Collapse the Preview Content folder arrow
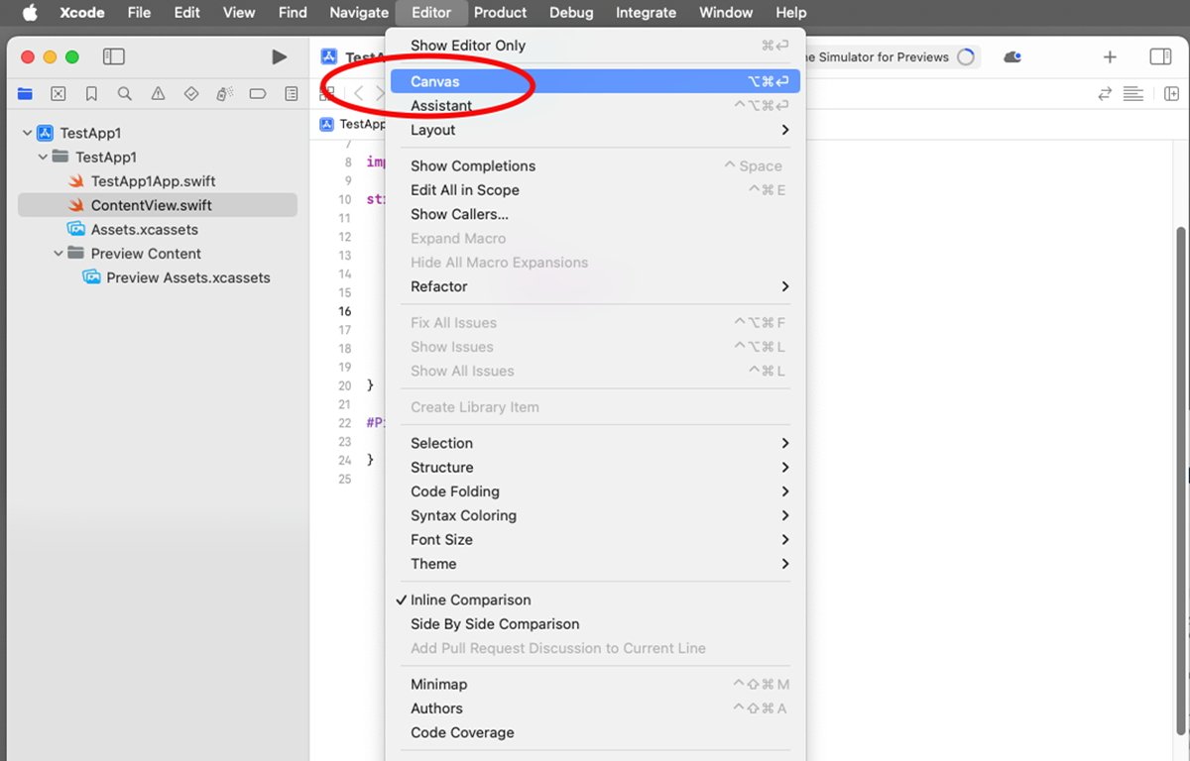1190x761 pixels. click(x=59, y=254)
